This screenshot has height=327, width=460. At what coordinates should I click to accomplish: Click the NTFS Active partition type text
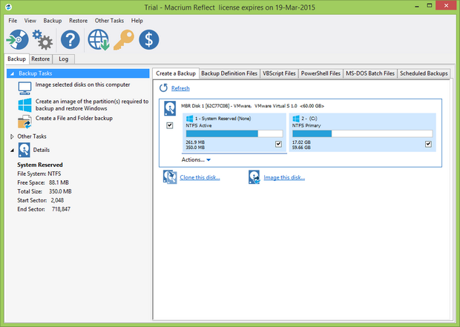[199, 125]
